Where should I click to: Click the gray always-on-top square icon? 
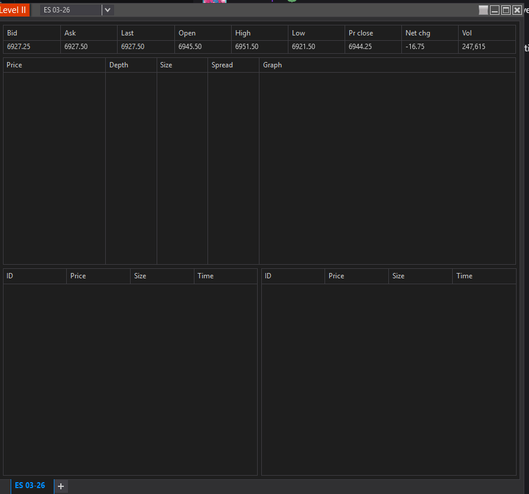[x=483, y=10]
